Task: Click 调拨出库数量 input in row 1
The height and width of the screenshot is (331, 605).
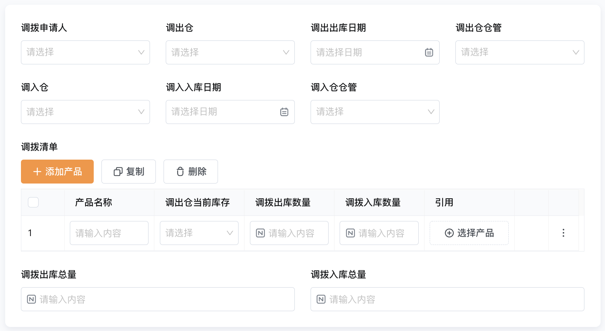Action: pos(289,233)
